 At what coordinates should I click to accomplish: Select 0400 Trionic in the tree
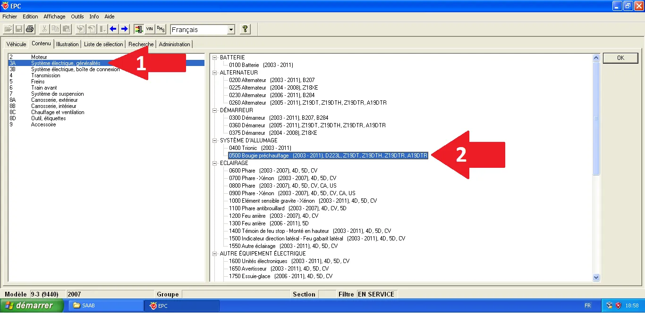pyautogui.click(x=243, y=148)
